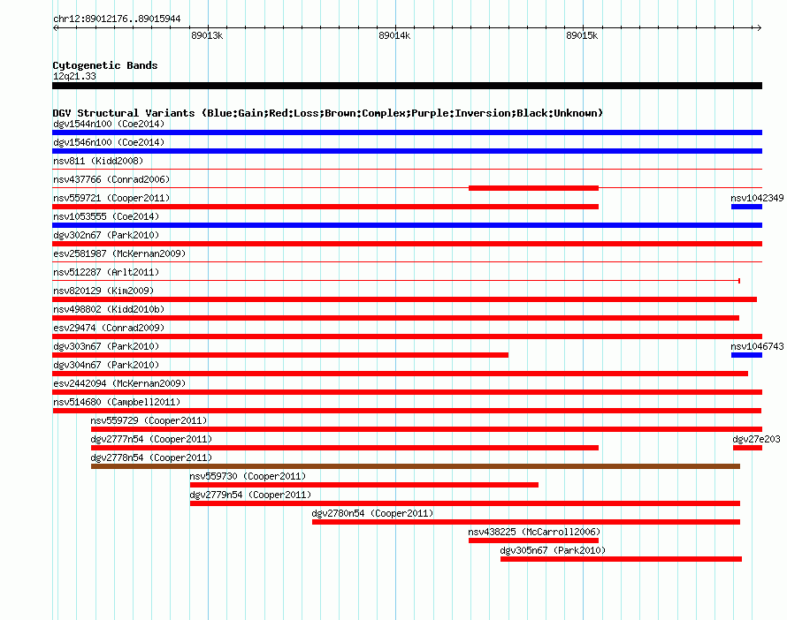Click the dgv302n67 (Park2010) label
This screenshot has height=620, width=787.
click(x=106, y=235)
